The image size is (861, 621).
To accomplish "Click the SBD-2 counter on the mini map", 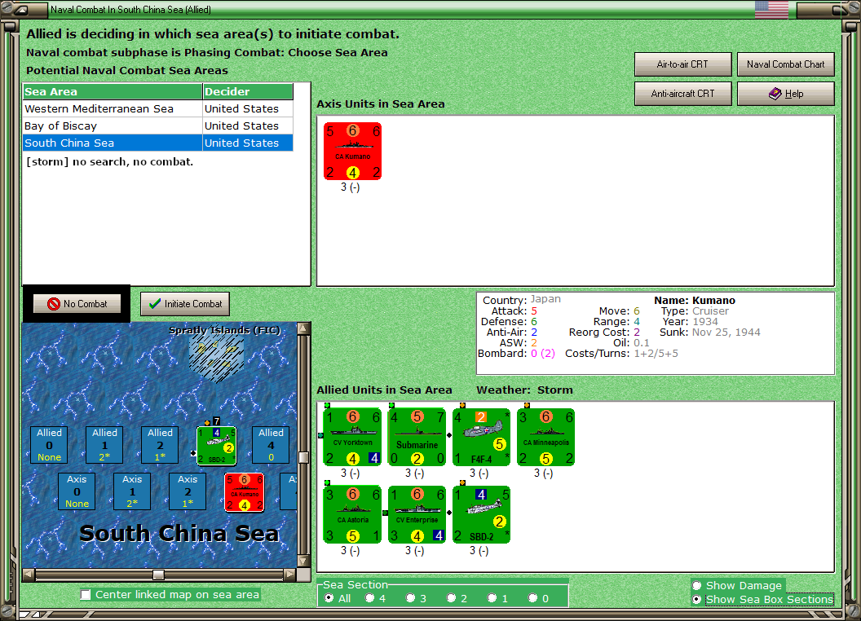I will point(216,446).
